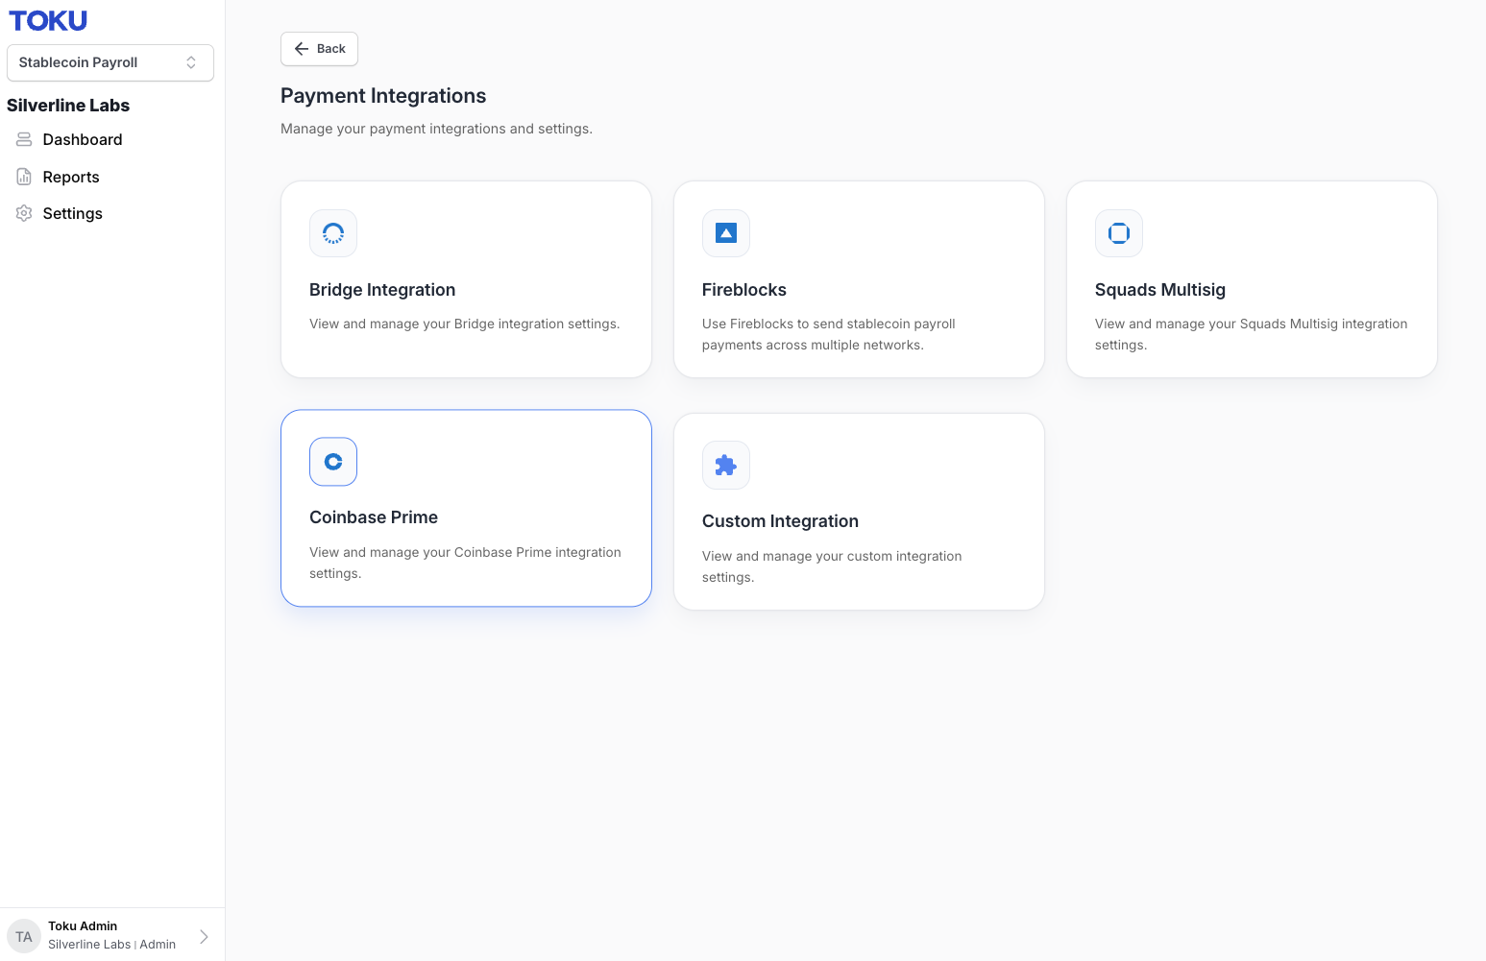Click the Dashboard sidebar icon
This screenshot has width=1486, height=961.
click(24, 139)
